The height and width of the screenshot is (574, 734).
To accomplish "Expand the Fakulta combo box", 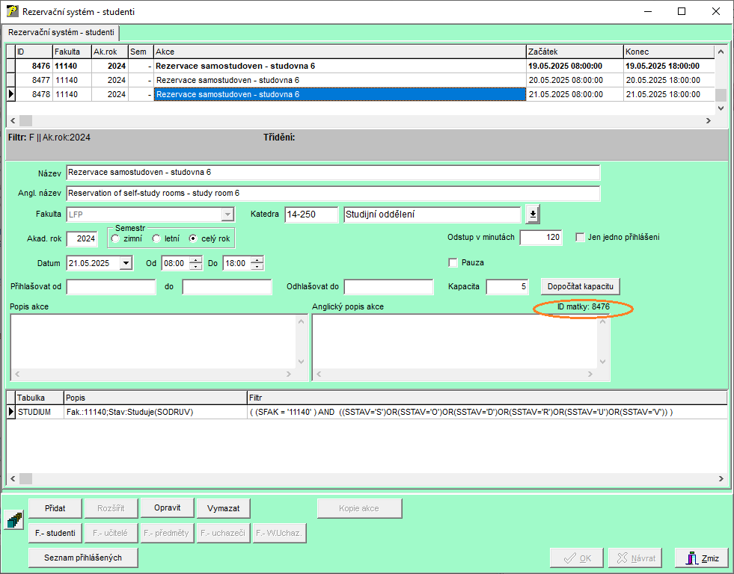I will [227, 215].
